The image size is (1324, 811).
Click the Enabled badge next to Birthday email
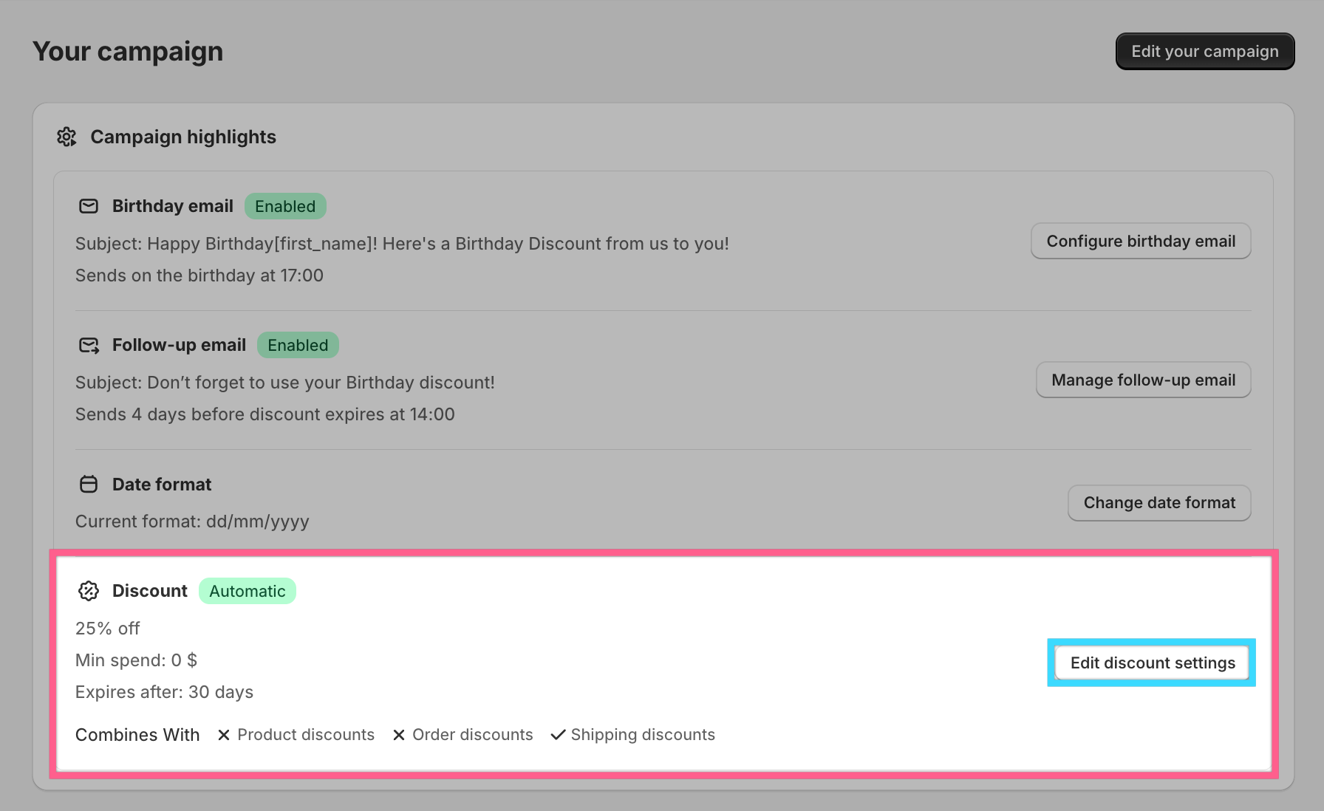[x=285, y=206]
